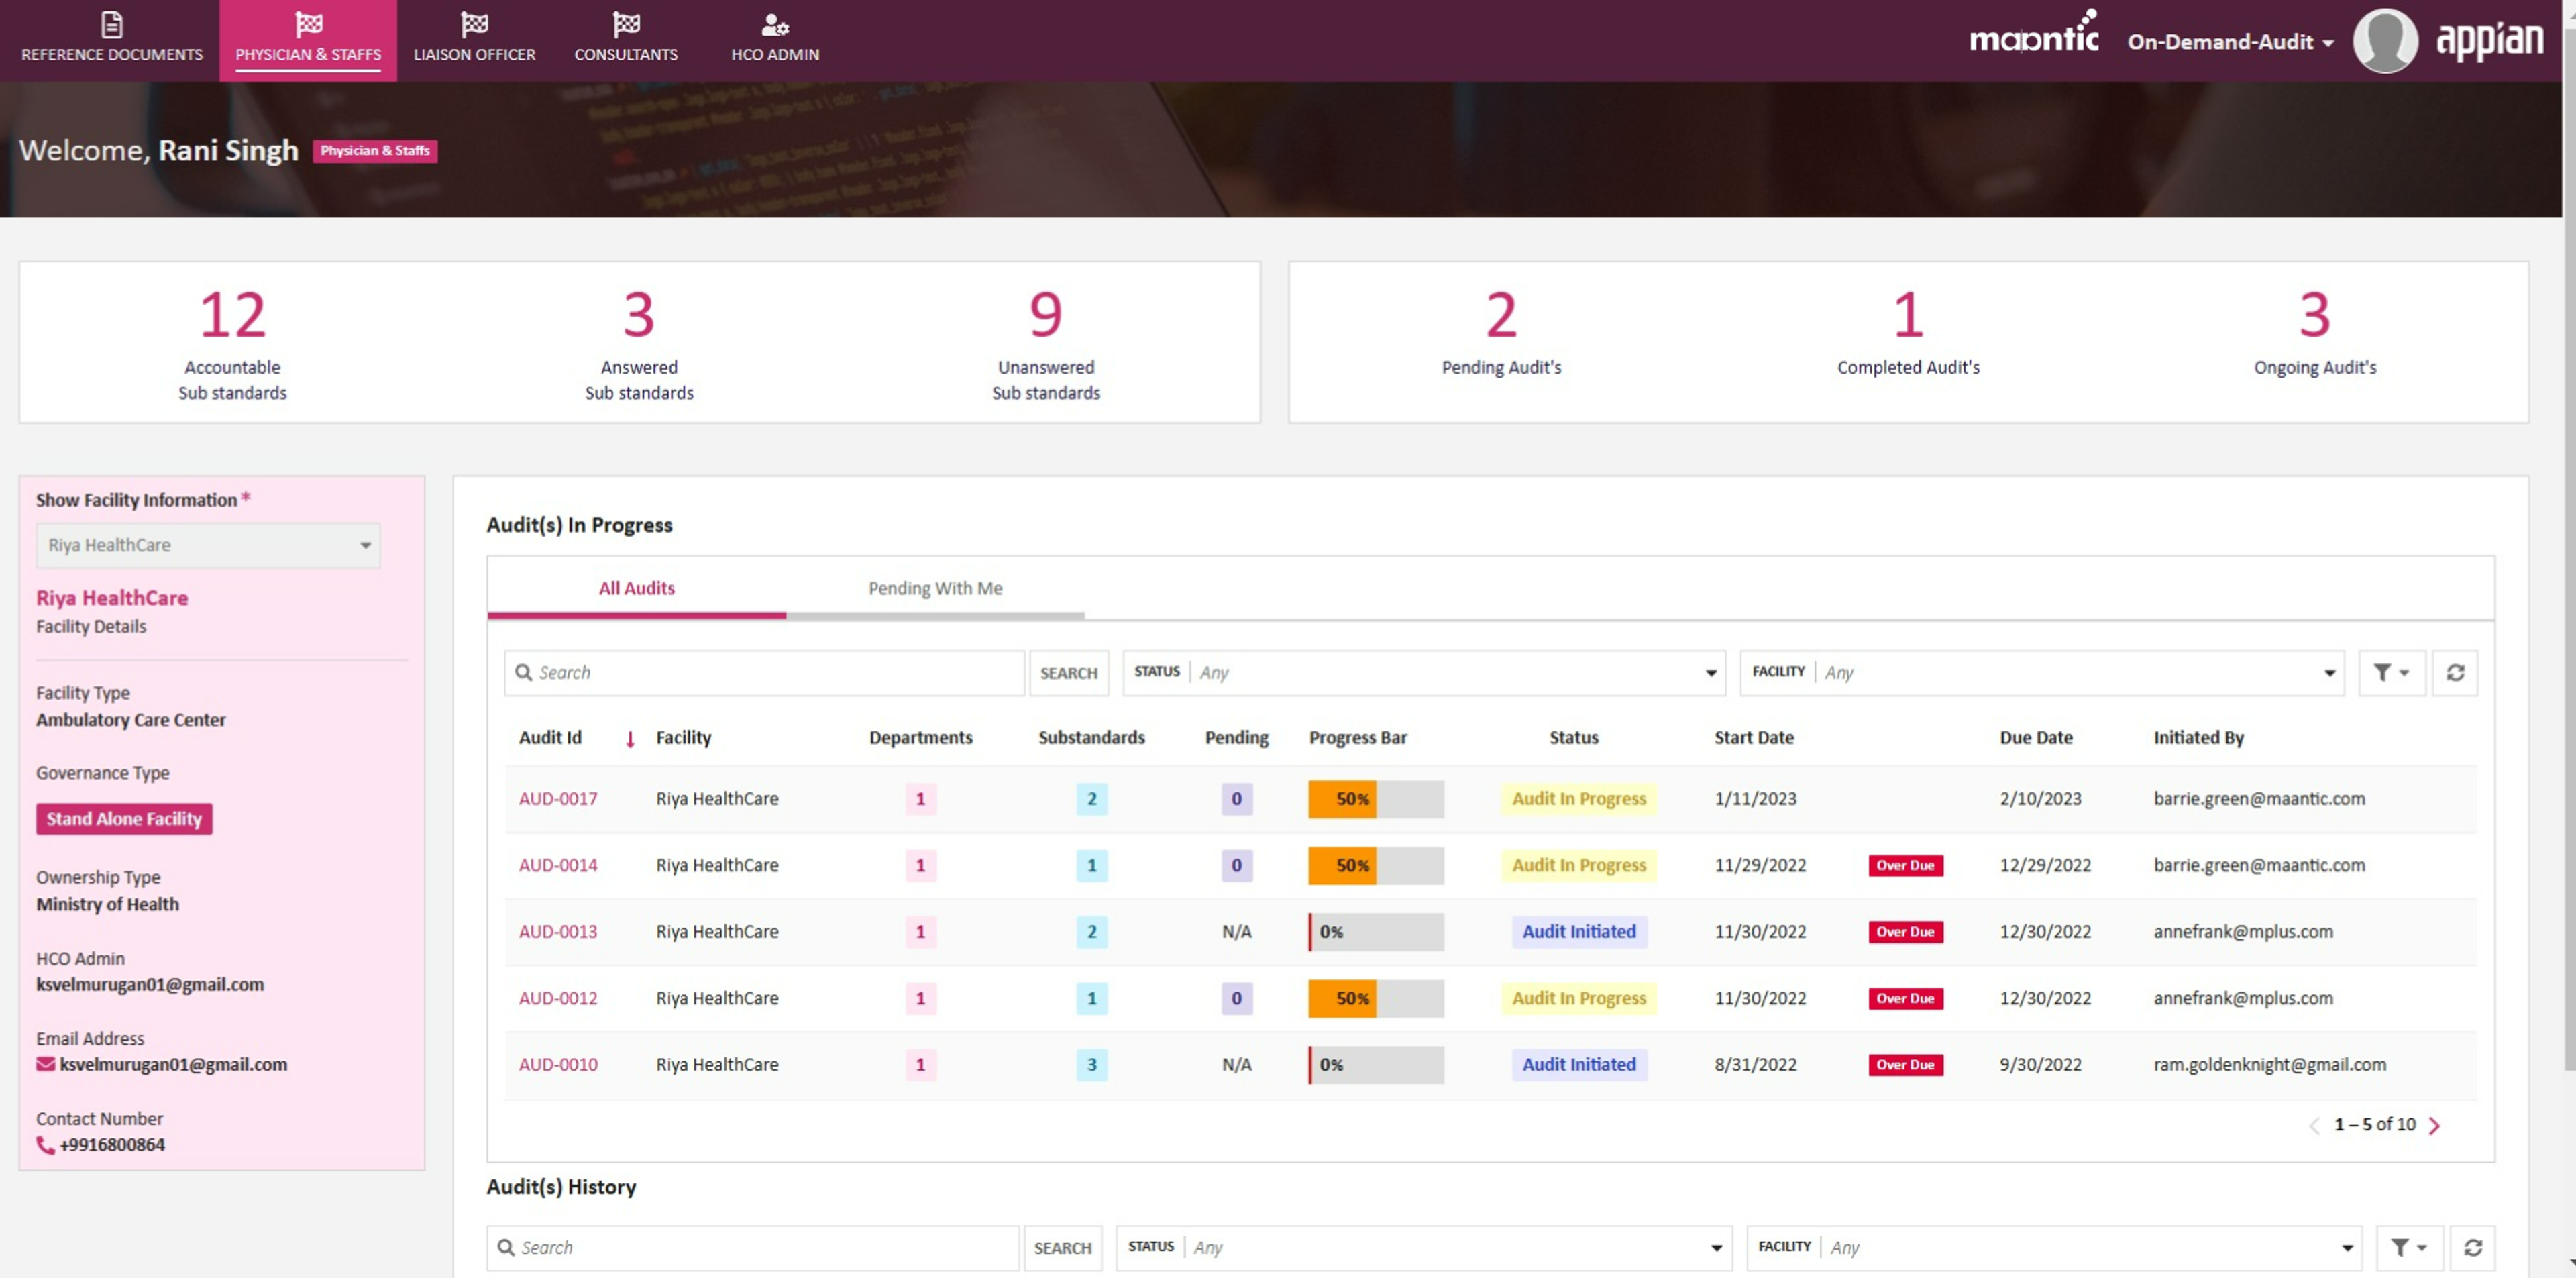This screenshot has width=2576, height=1278.
Task: Open the Reference Documents page
Action: pyautogui.click(x=111, y=40)
